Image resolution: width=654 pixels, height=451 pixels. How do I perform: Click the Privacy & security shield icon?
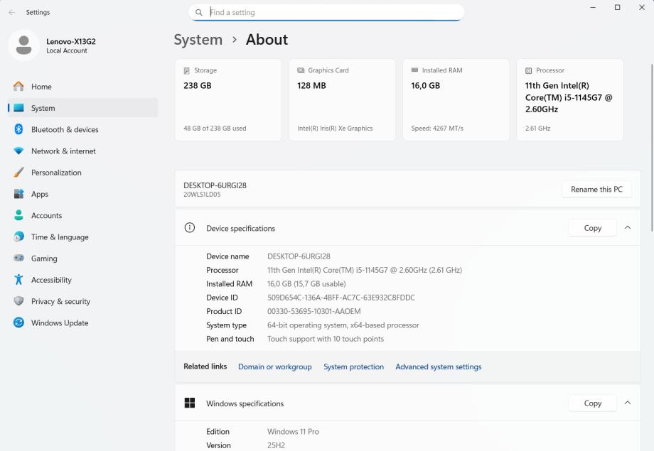(18, 301)
